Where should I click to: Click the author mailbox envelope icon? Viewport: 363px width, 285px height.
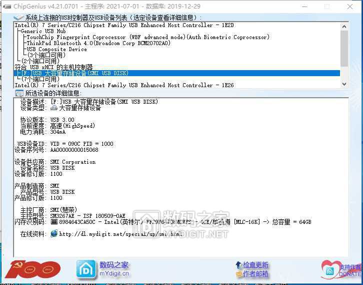[239, 274]
